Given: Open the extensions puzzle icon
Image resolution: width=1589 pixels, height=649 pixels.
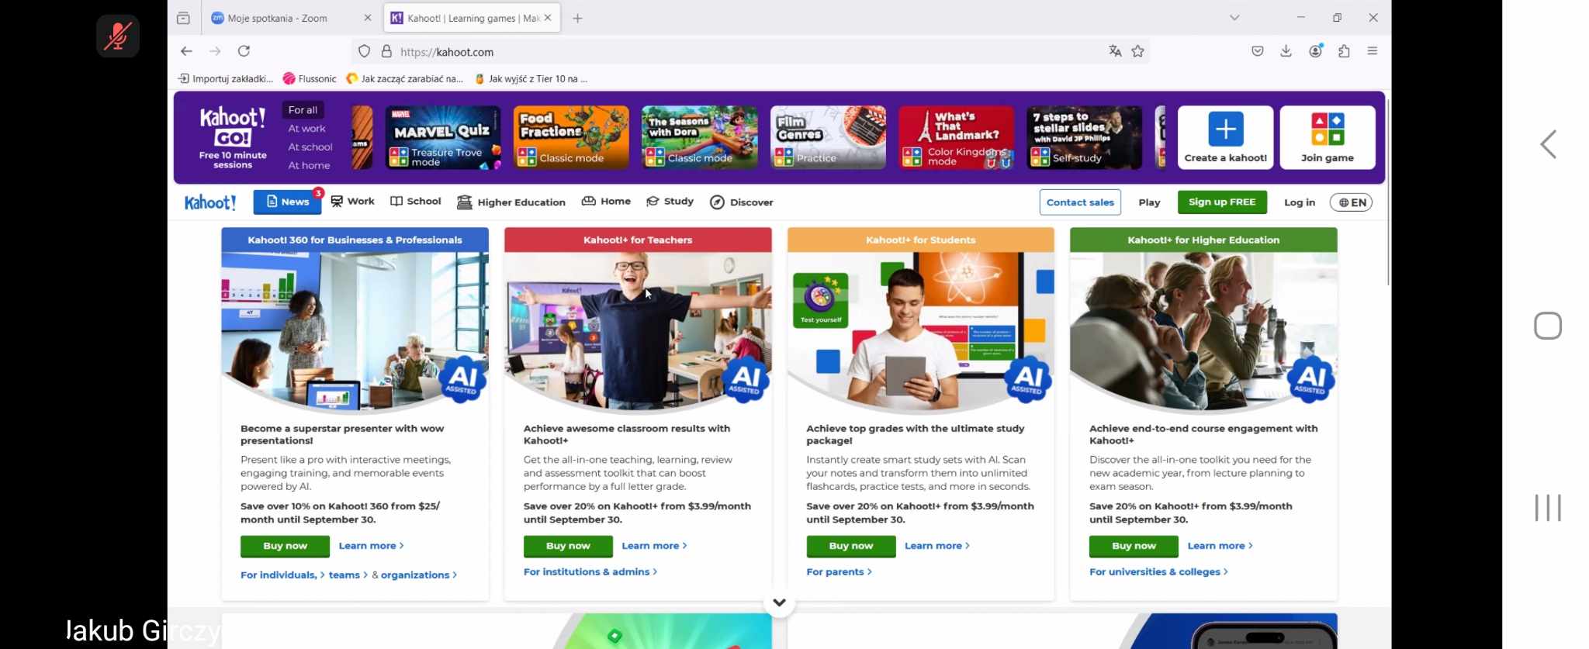Looking at the screenshot, I should pyautogui.click(x=1345, y=51).
